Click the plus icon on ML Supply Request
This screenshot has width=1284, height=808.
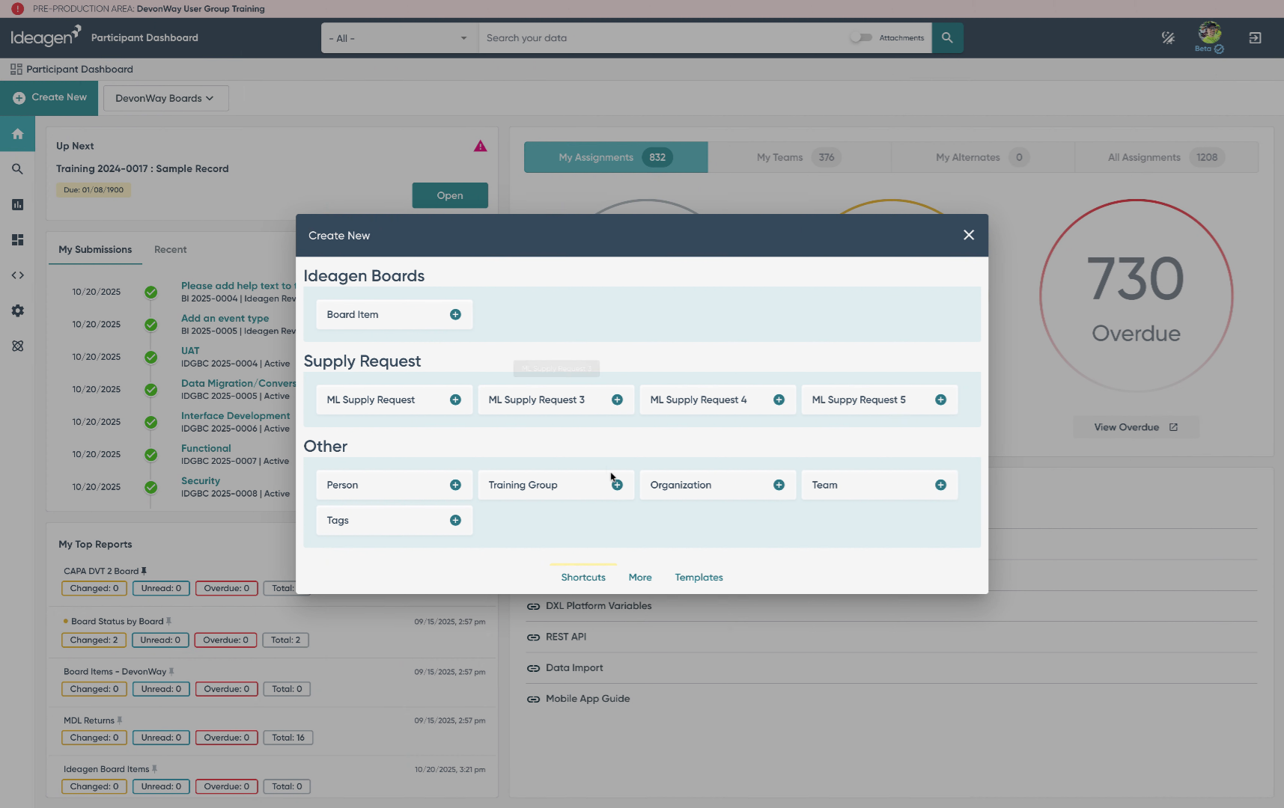pos(455,400)
